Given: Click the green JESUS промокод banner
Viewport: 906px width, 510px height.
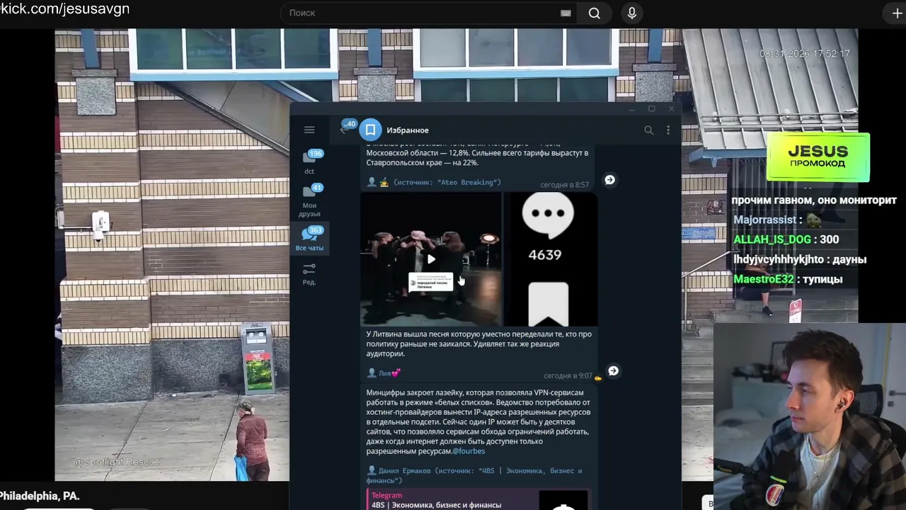Looking at the screenshot, I should (x=818, y=157).
